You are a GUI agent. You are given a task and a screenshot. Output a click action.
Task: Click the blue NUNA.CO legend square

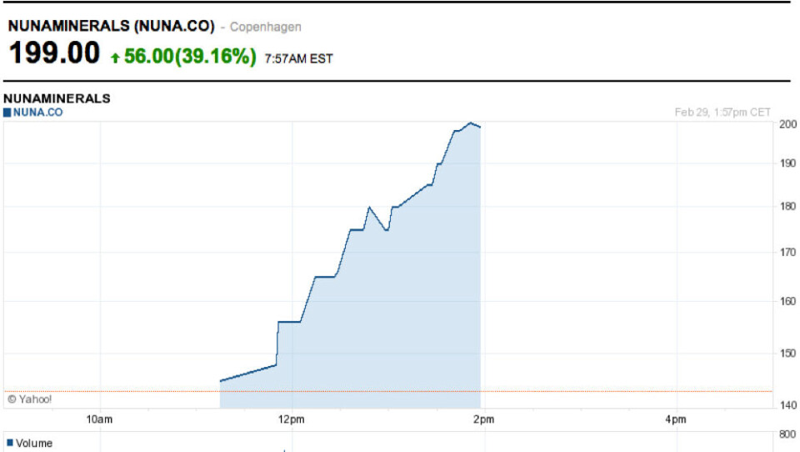point(7,113)
